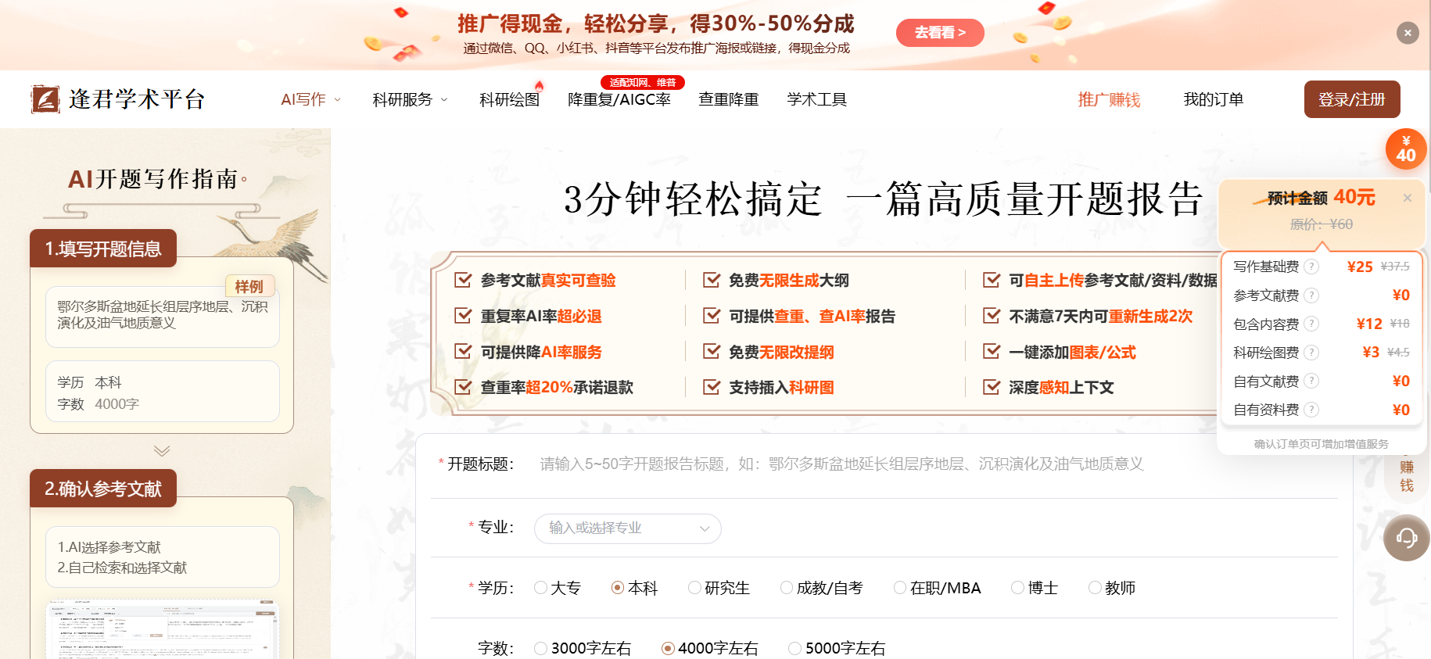Select 大专 education level
Image resolution: width=1431 pixels, height=659 pixels.
pos(558,588)
